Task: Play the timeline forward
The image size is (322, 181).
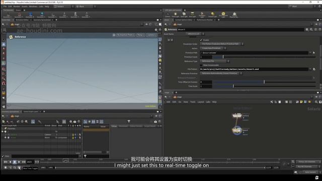Action: tap(19, 162)
